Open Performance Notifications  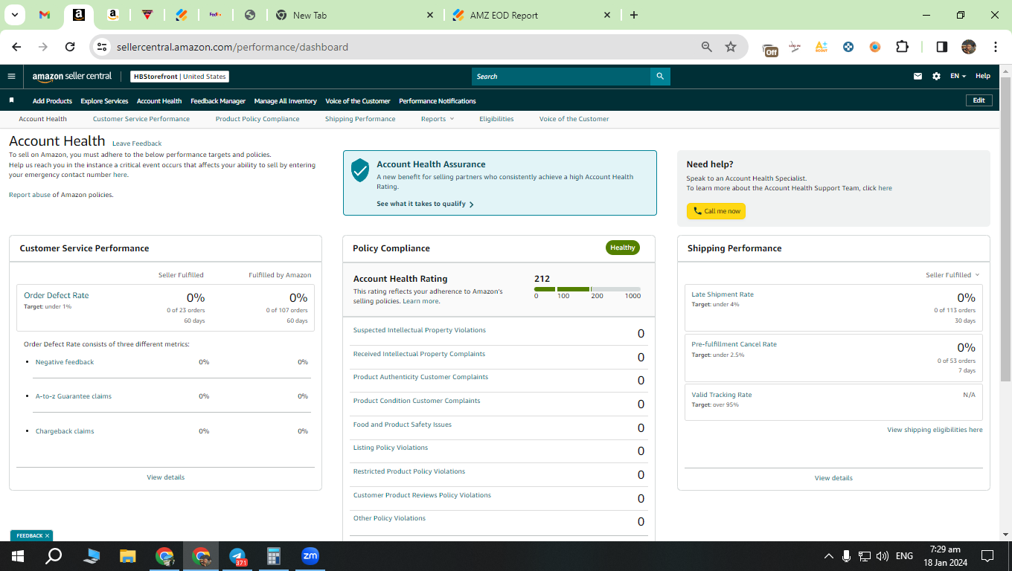(438, 101)
